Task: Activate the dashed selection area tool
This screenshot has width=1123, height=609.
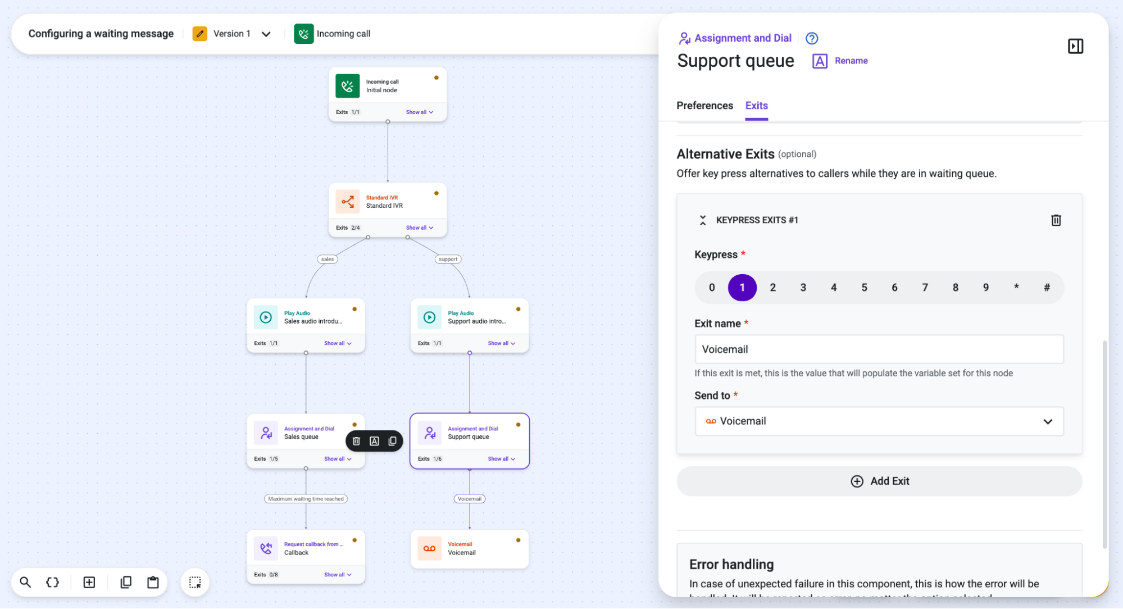Action: pos(195,582)
